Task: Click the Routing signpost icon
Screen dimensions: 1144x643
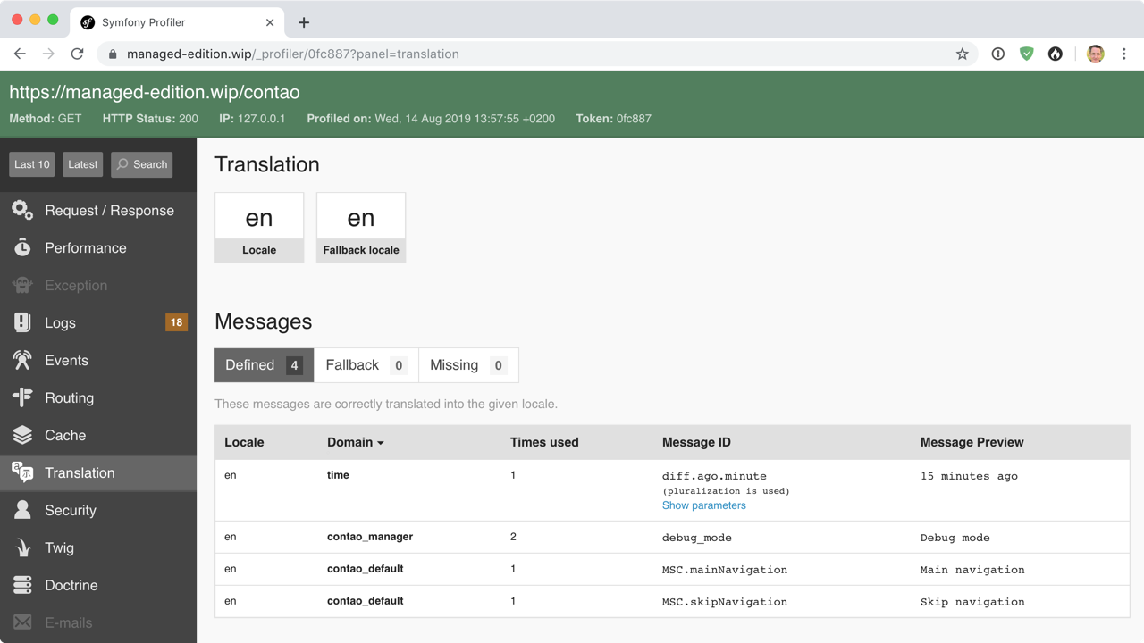Action: click(x=22, y=398)
